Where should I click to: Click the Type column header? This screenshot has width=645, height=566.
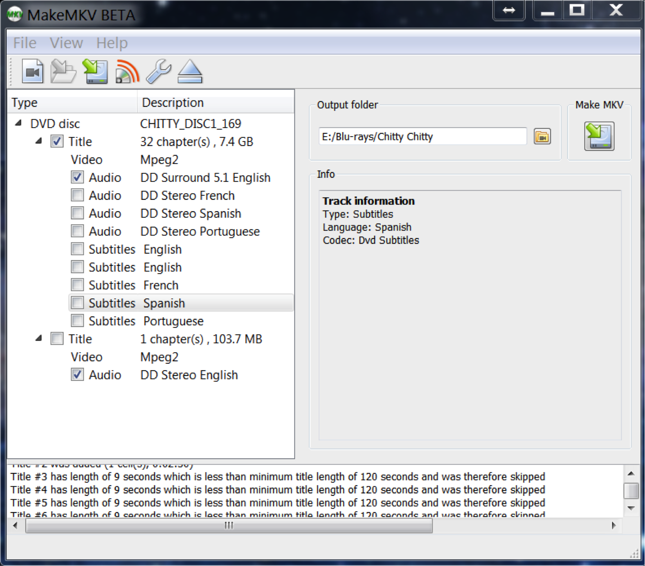[x=72, y=103]
